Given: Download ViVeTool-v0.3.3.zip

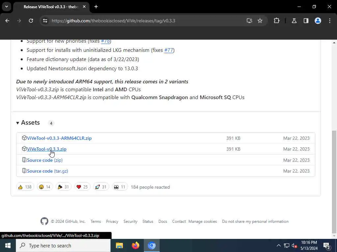Looking at the screenshot, I should [x=47, y=149].
